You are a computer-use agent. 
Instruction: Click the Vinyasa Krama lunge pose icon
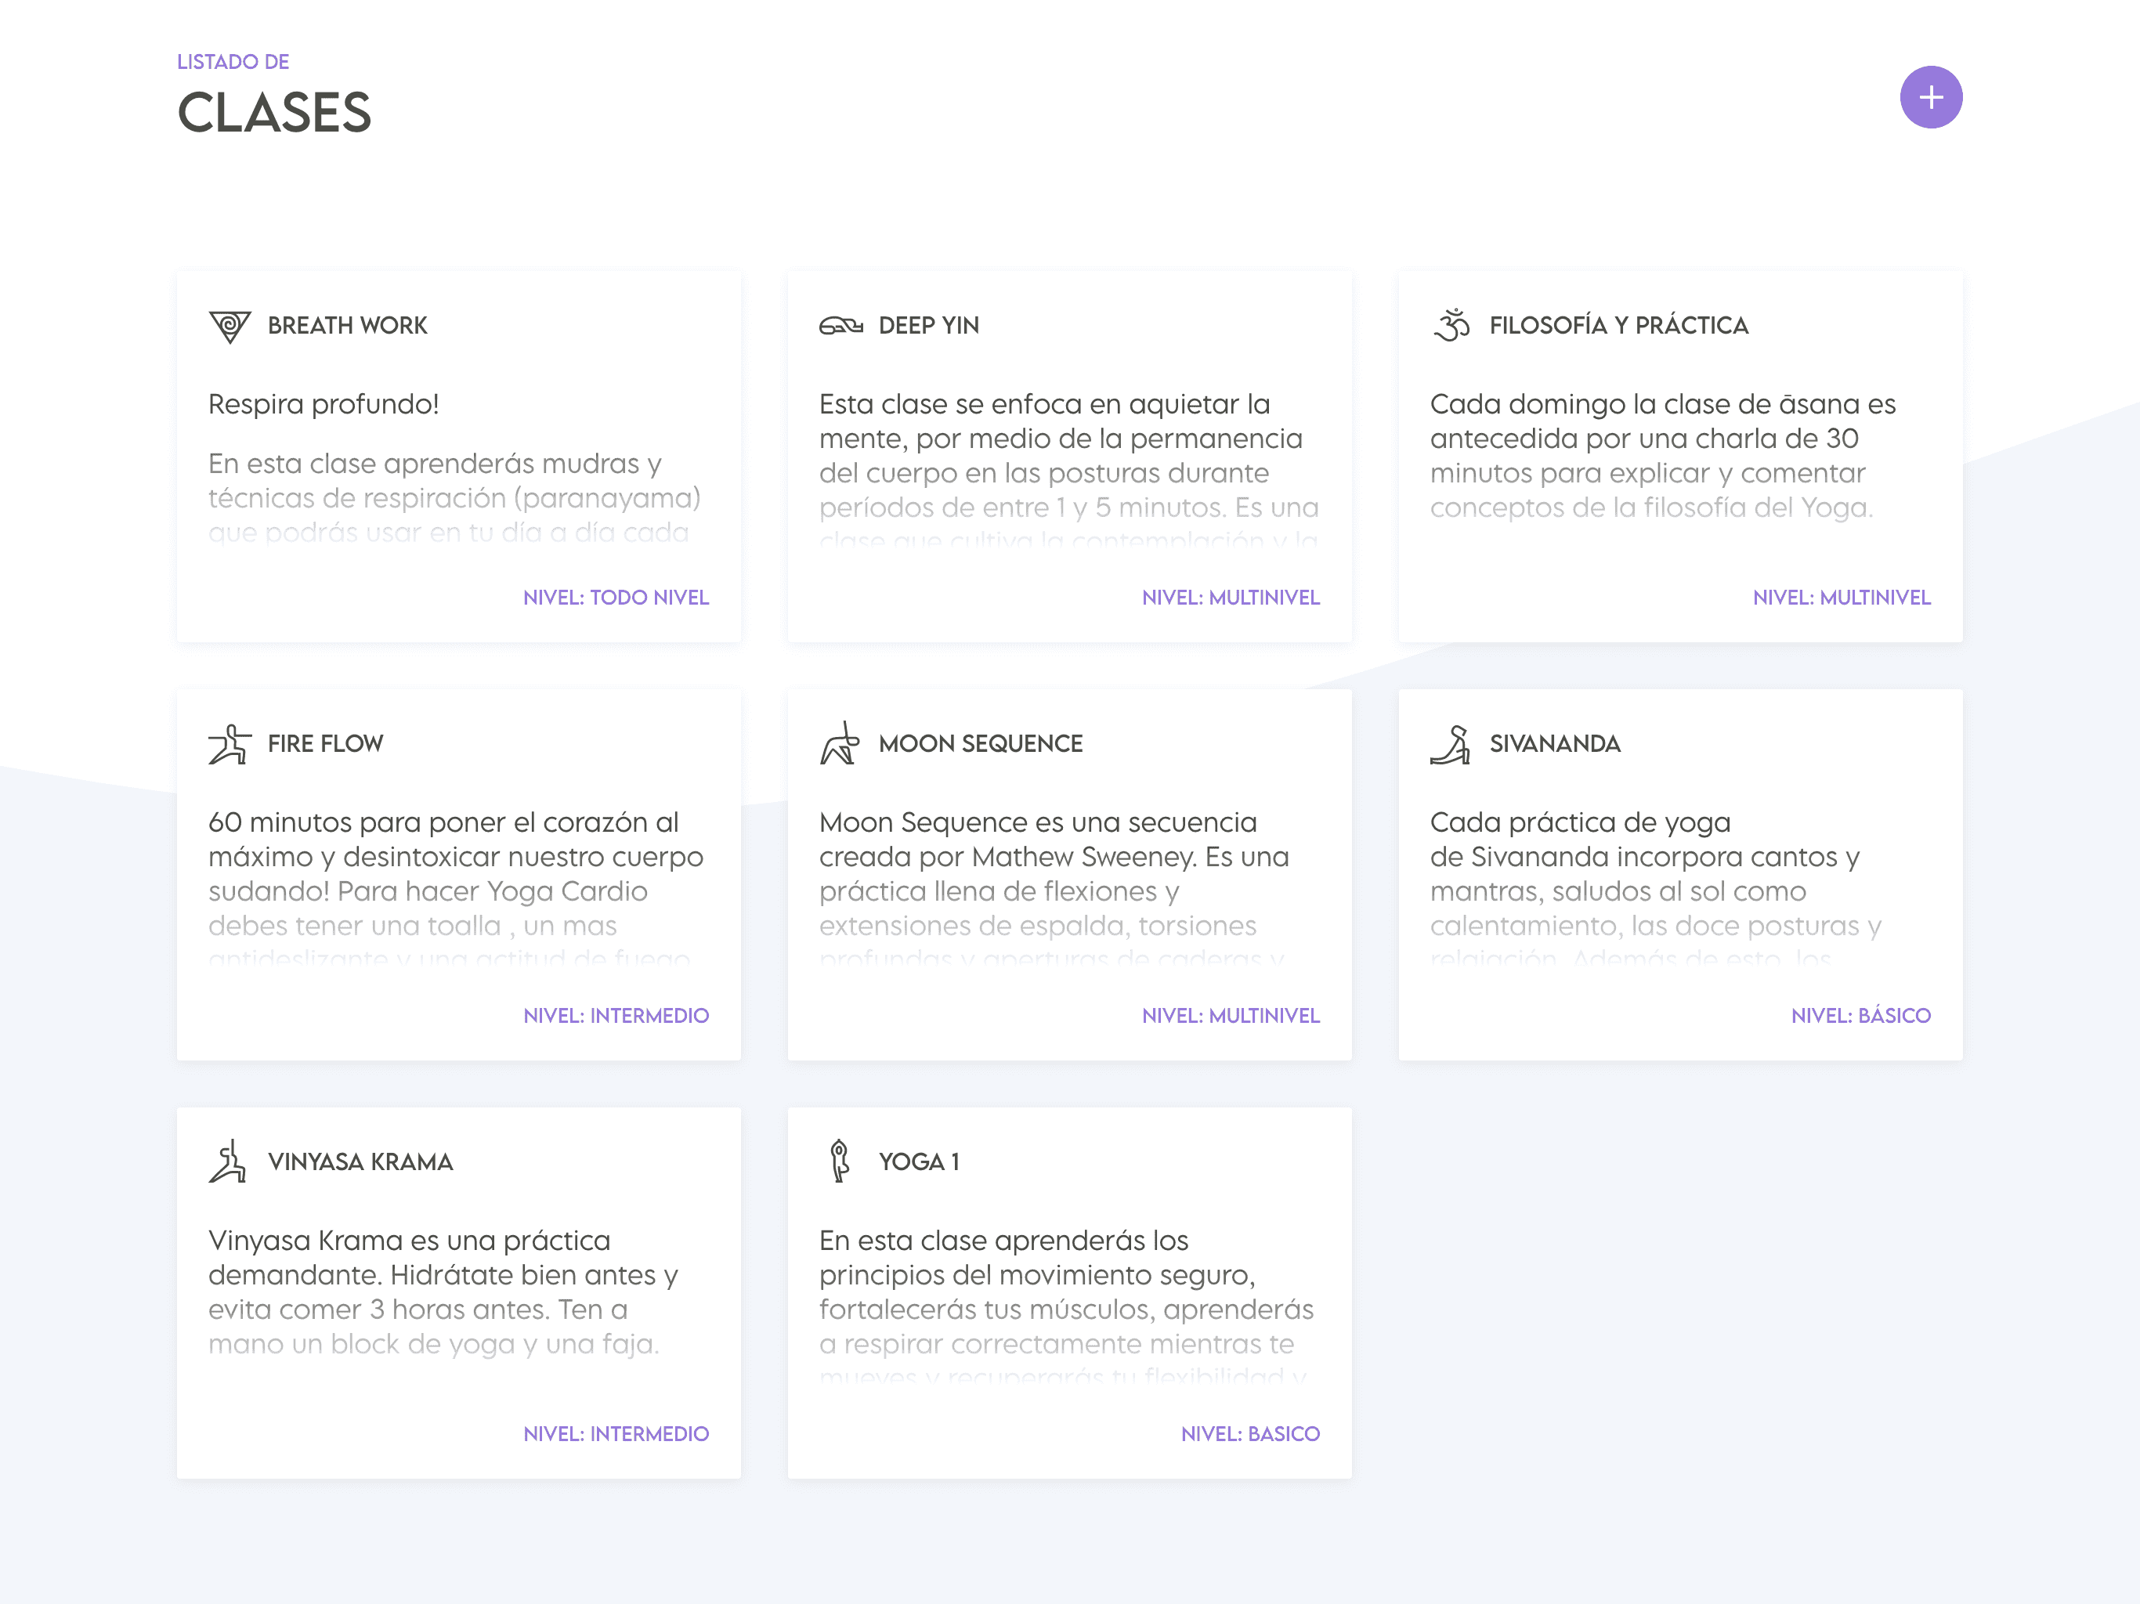click(x=228, y=1162)
